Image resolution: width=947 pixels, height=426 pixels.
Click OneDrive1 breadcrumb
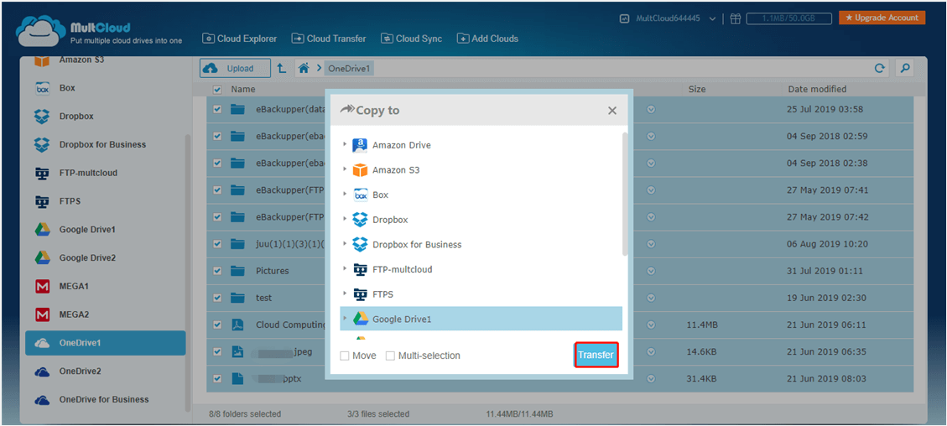click(349, 69)
